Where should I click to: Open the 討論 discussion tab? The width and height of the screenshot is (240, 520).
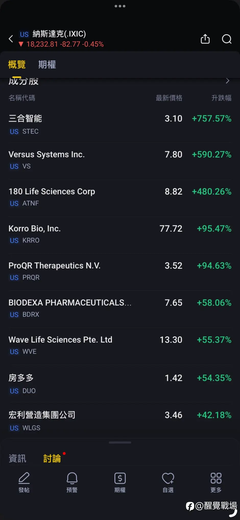point(52,458)
